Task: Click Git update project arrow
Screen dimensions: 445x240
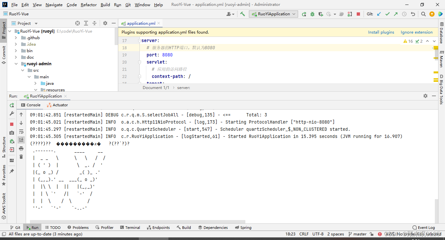Action: coord(379,14)
